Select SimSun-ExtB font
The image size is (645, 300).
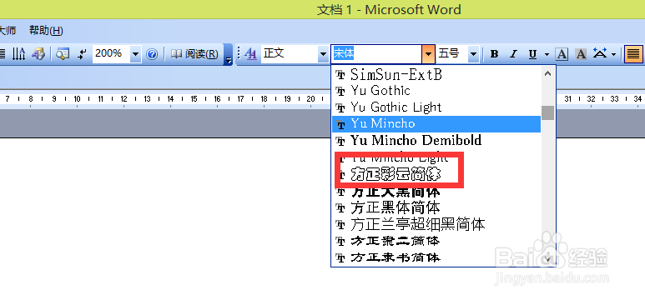tap(436, 74)
